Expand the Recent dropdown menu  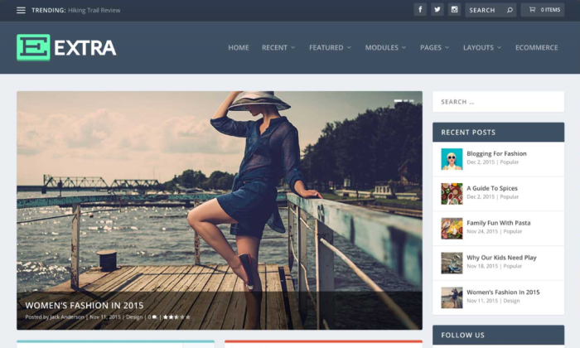click(x=278, y=47)
